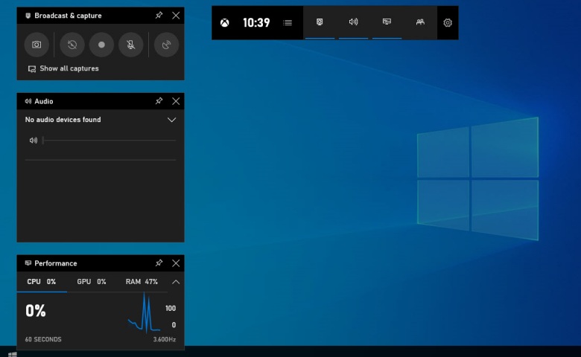Switch to the CPU performance tab
The height and width of the screenshot is (357, 581).
[42, 282]
